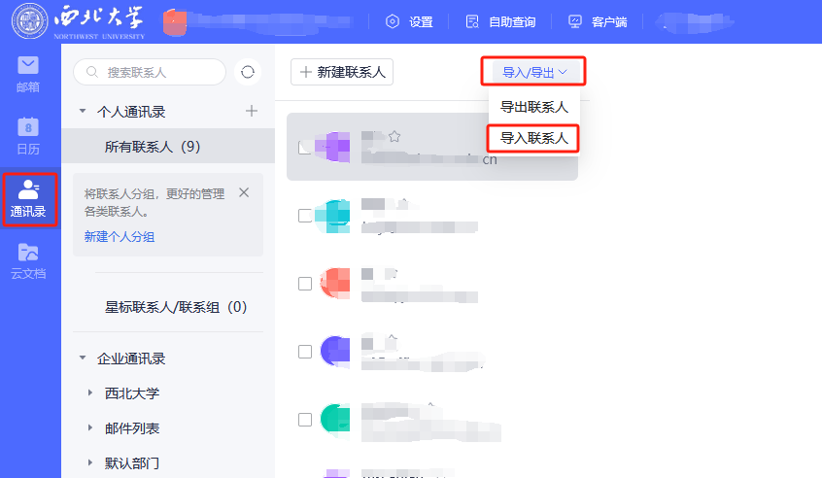This screenshot has height=478, width=822.
Task: Click the plus icon next to 个人通讯录
Action: 252,112
